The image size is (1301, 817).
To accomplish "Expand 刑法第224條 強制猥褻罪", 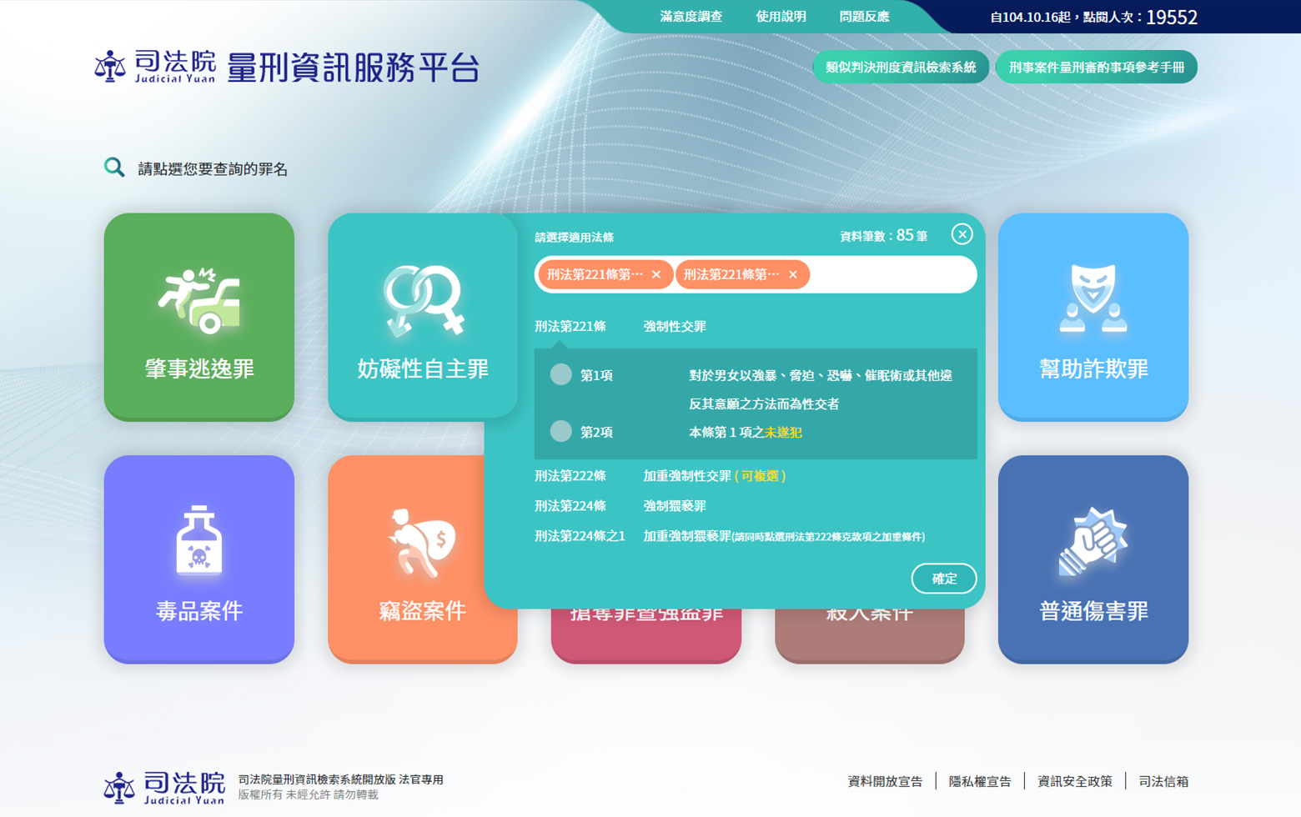I will pyautogui.click(x=620, y=506).
